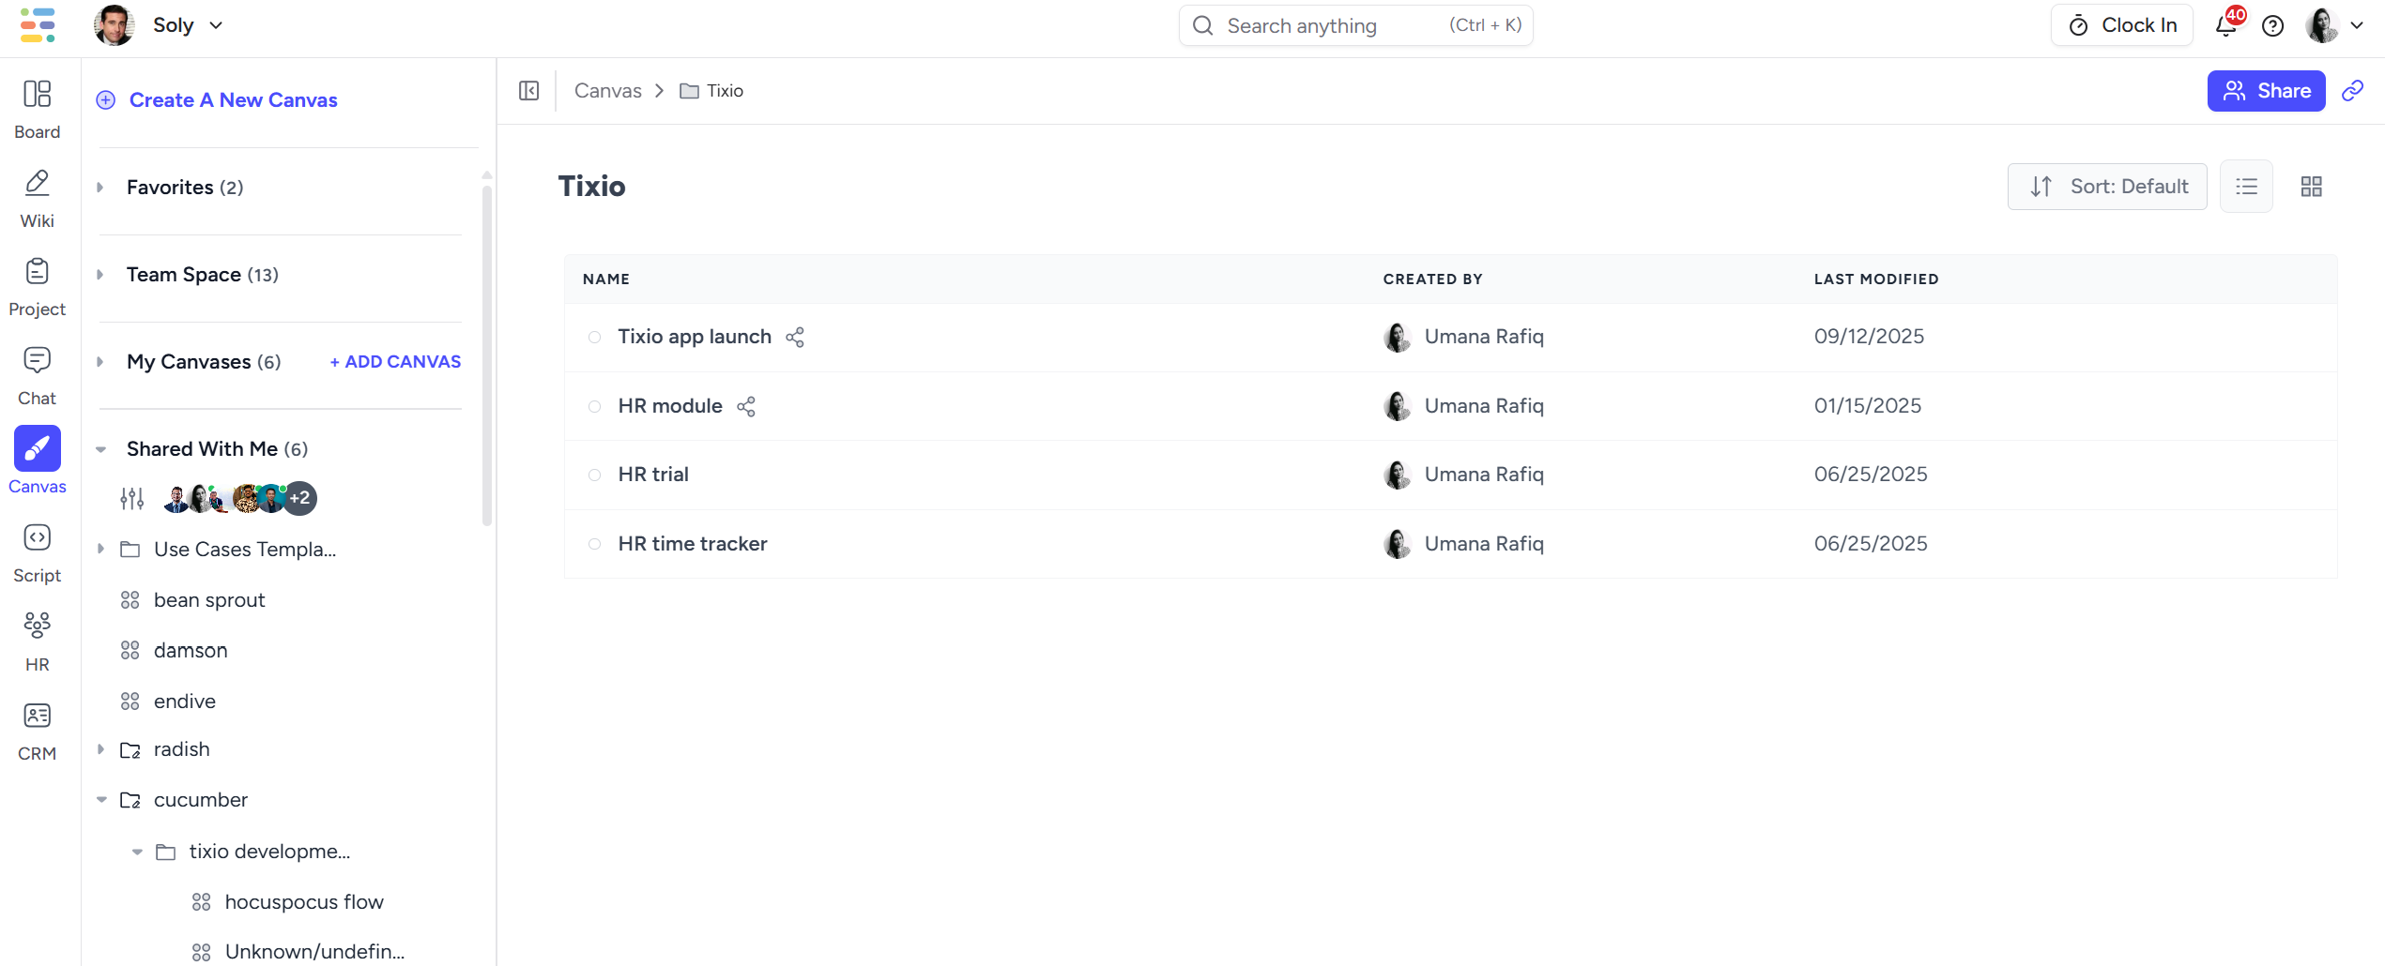Open the Sort: Default dropdown
Image resolution: width=2385 pixels, height=966 pixels.
(2107, 187)
